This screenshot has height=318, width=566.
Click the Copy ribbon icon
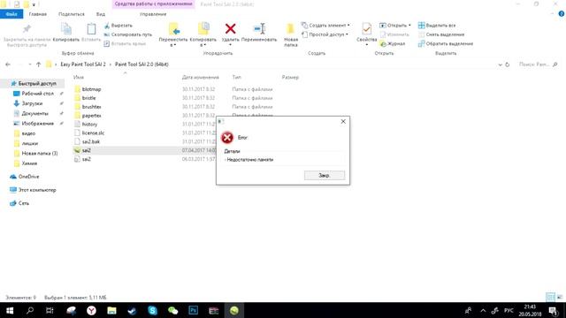coord(66,29)
